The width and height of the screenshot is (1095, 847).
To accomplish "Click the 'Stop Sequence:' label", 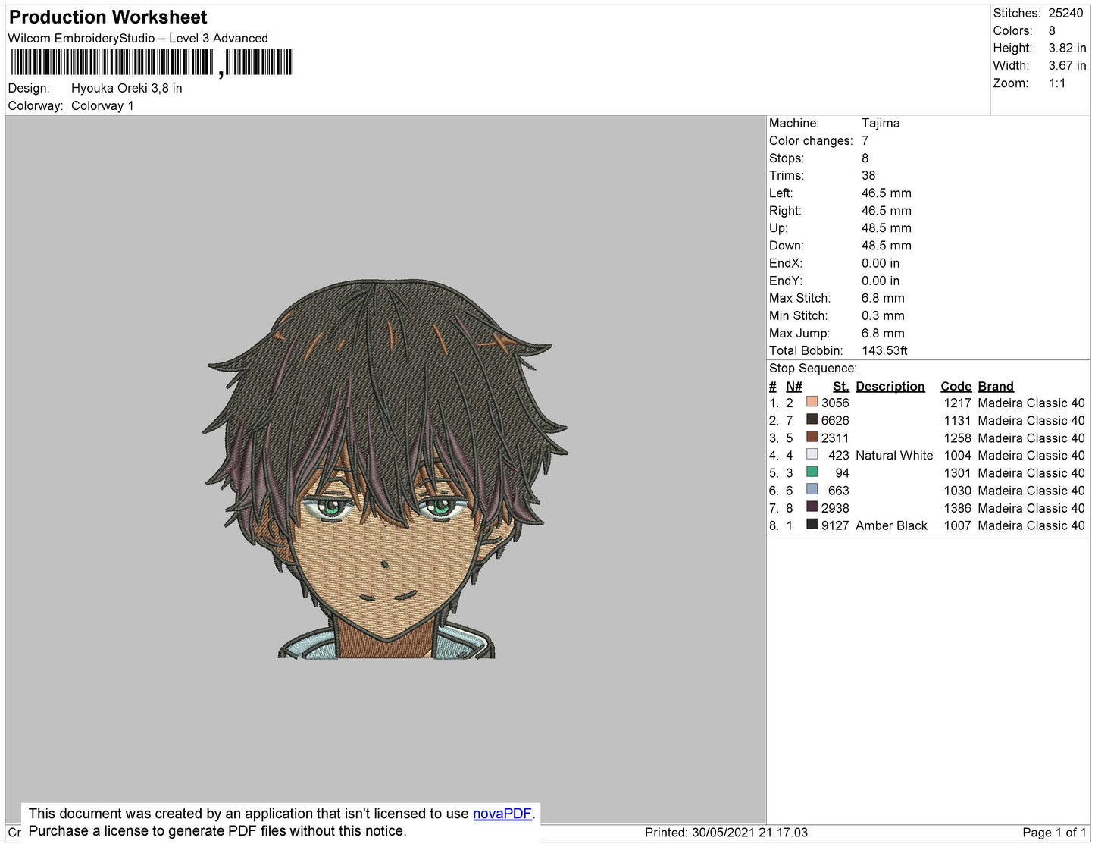I will (x=812, y=368).
